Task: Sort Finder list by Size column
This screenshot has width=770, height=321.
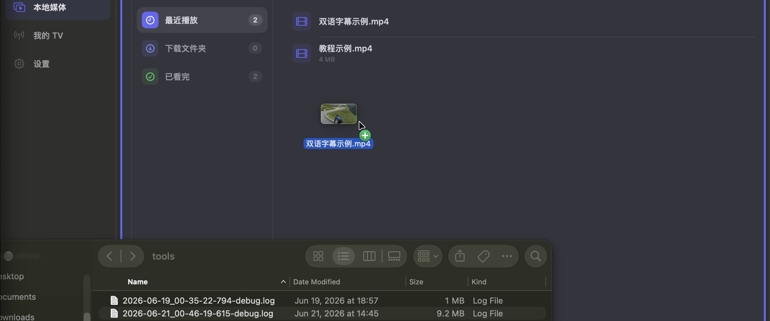Action: tap(416, 282)
